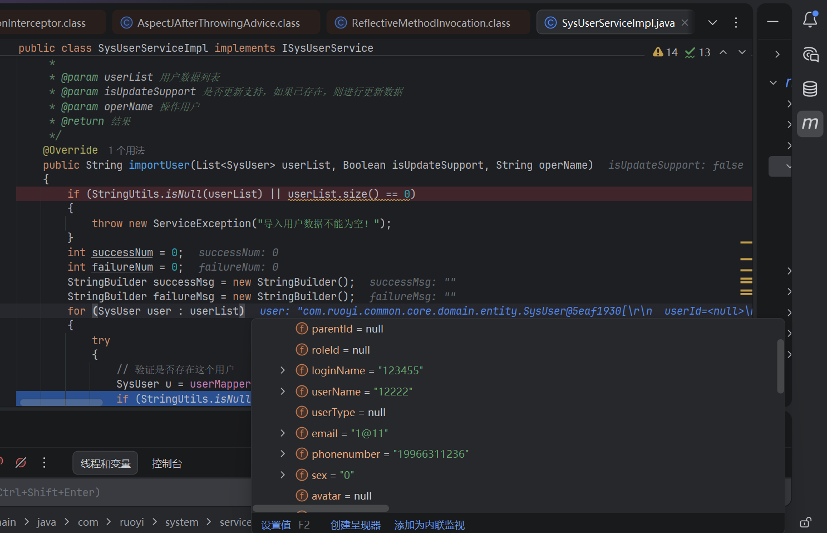Click the read-only lock icon in status bar
Screen dimensions: 827x533
(805, 522)
